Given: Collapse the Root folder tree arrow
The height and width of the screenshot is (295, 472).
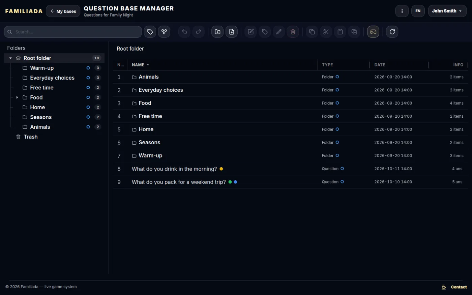Looking at the screenshot, I should click(x=10, y=58).
